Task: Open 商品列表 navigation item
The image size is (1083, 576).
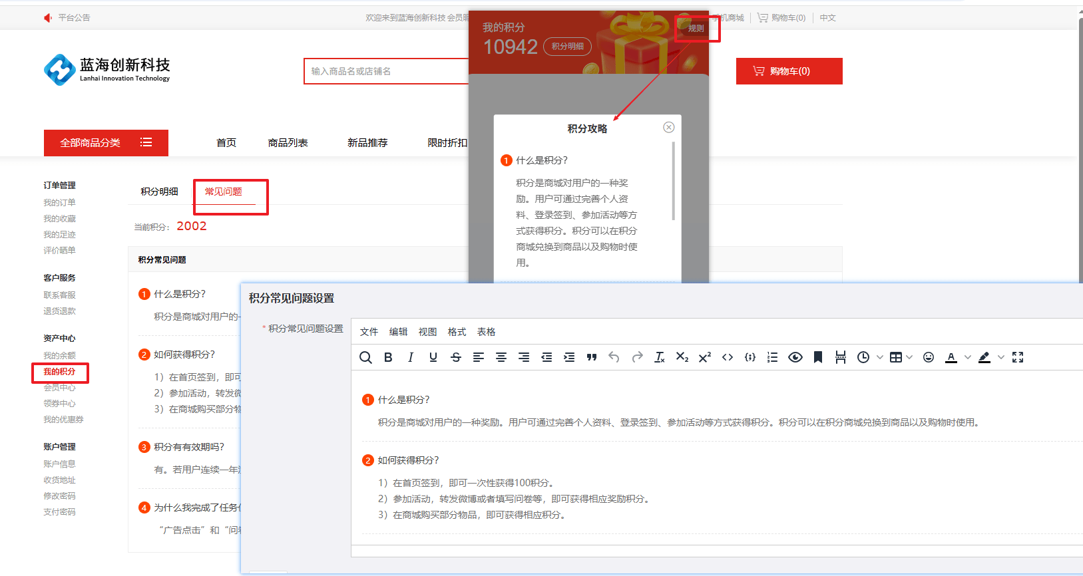Action: pos(288,143)
